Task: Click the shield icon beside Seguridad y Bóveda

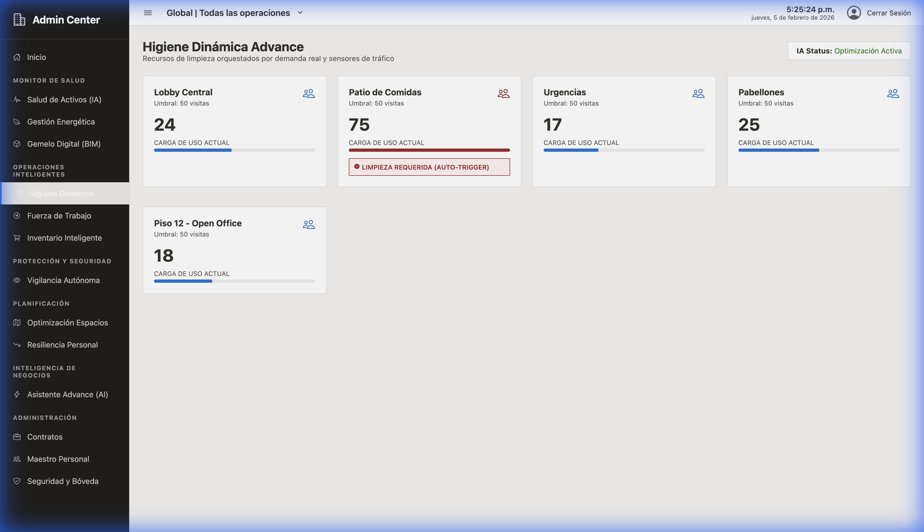Action: coord(17,481)
